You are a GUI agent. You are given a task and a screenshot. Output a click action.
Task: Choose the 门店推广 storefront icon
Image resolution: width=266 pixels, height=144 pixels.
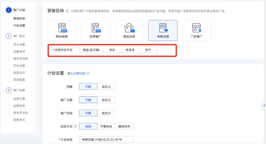196,30
